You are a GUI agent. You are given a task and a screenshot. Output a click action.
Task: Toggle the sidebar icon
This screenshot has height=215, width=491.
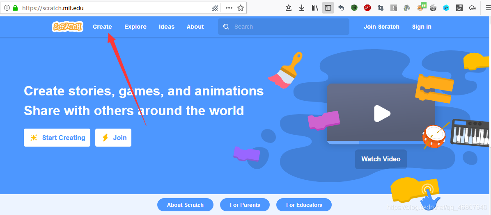pos(328,8)
